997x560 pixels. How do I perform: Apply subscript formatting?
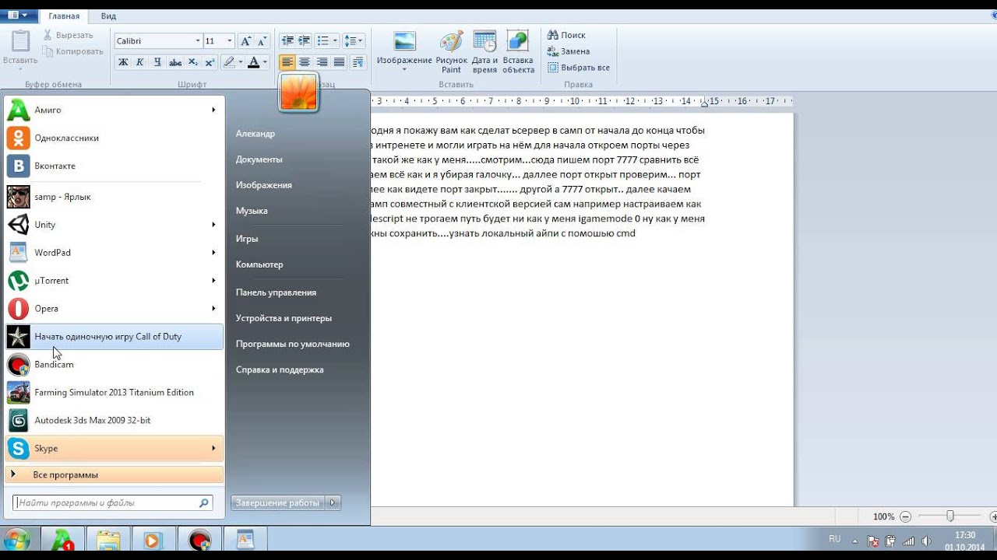[x=192, y=62]
